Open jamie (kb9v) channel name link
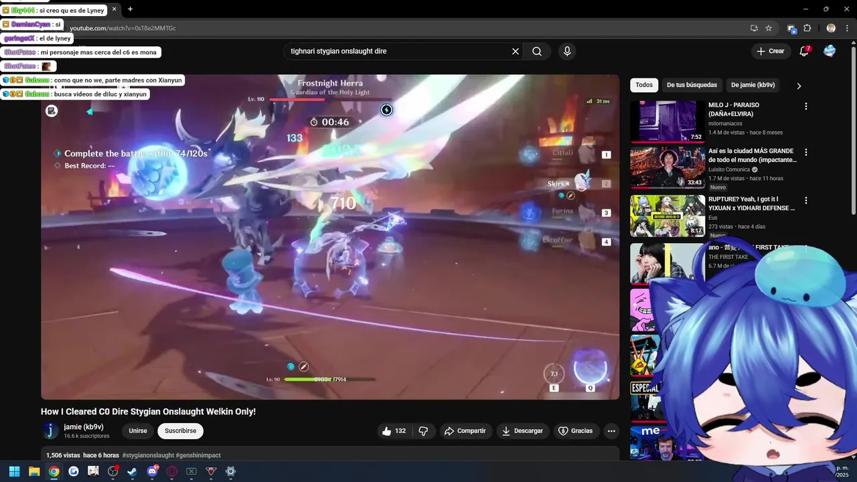Screen dimensions: 857x482 click(84, 427)
